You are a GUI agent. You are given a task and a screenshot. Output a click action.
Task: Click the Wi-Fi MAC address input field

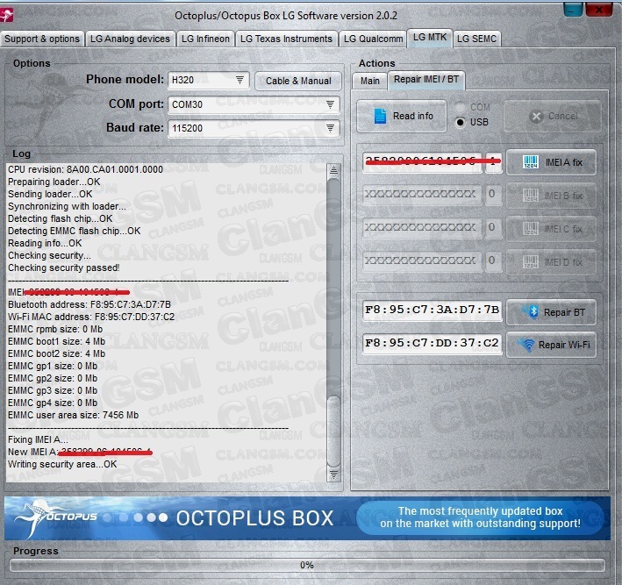click(432, 344)
